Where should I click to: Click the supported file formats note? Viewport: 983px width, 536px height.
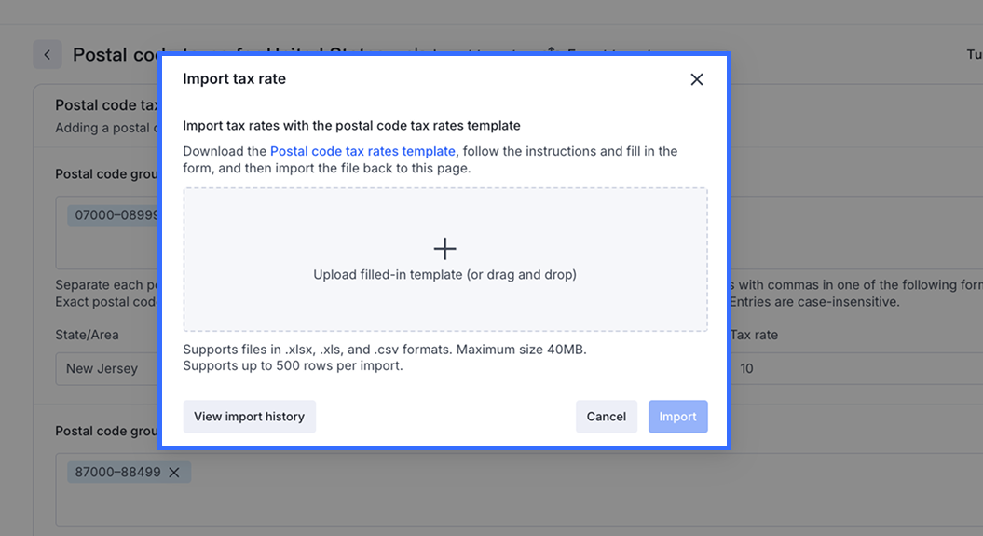tap(385, 350)
